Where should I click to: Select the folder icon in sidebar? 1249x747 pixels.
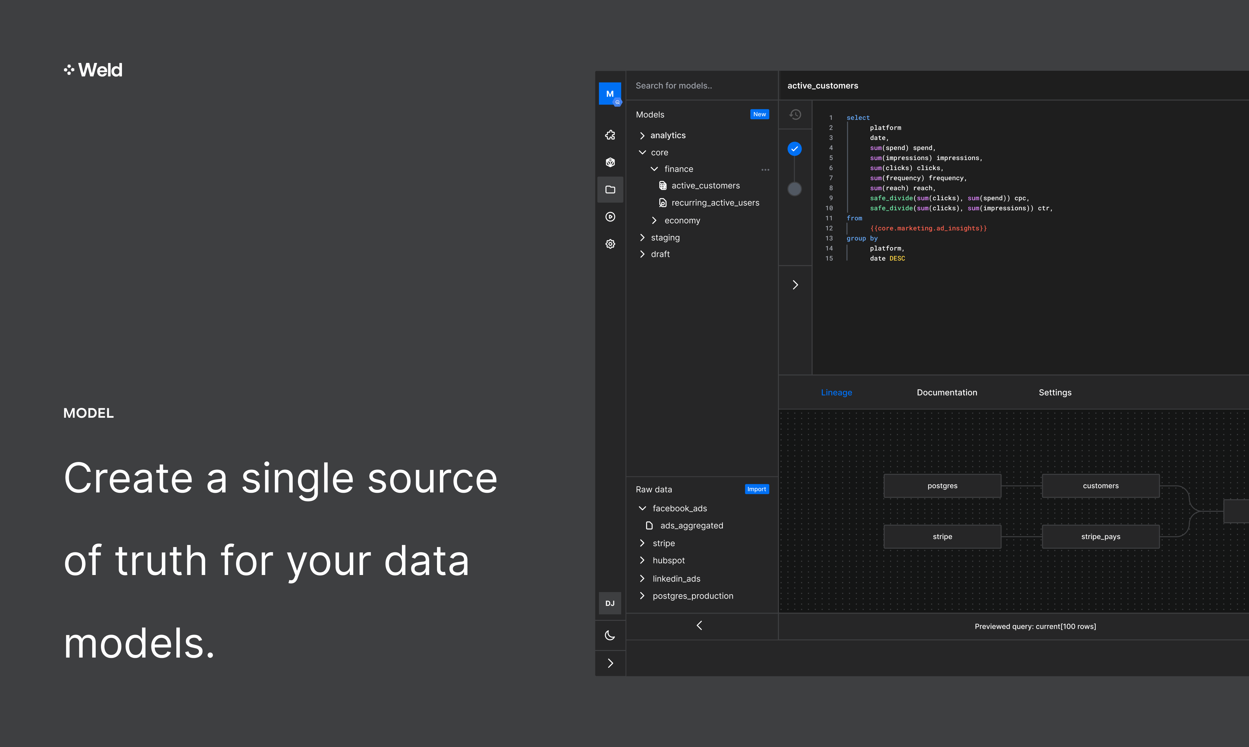(610, 190)
